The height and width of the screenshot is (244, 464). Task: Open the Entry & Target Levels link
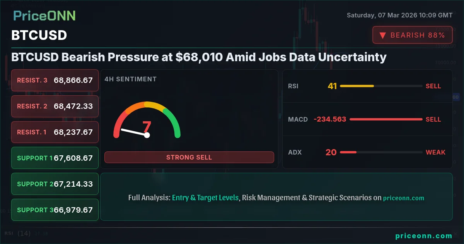[205, 198]
